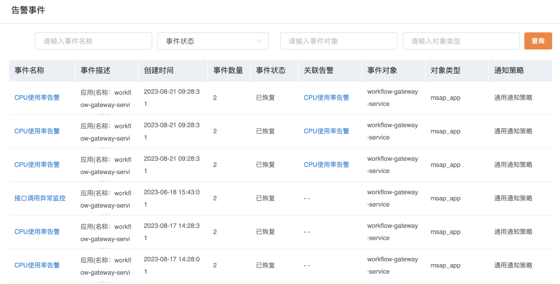Viewport: 560px width, 284px height.
Task: Open the first row's CPU使用率告警 event name link
Action: click(x=37, y=98)
